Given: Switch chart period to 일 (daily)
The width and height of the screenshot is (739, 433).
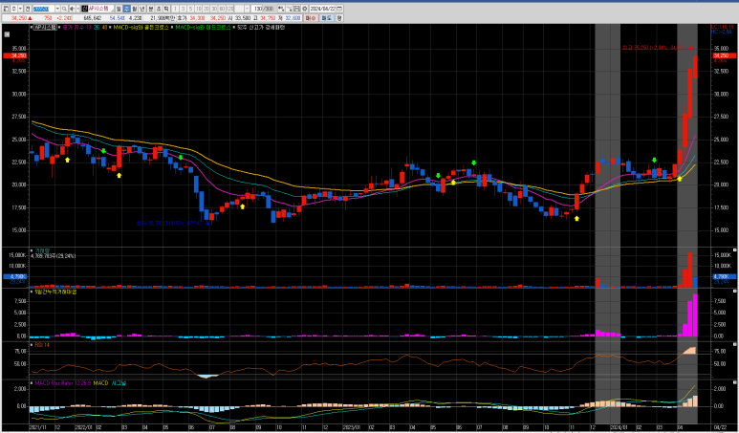Looking at the screenshot, I should pyautogui.click(x=119, y=9).
